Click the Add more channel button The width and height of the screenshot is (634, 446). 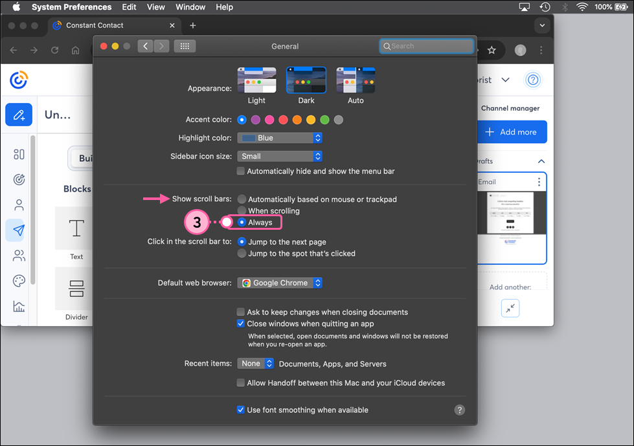click(x=512, y=131)
